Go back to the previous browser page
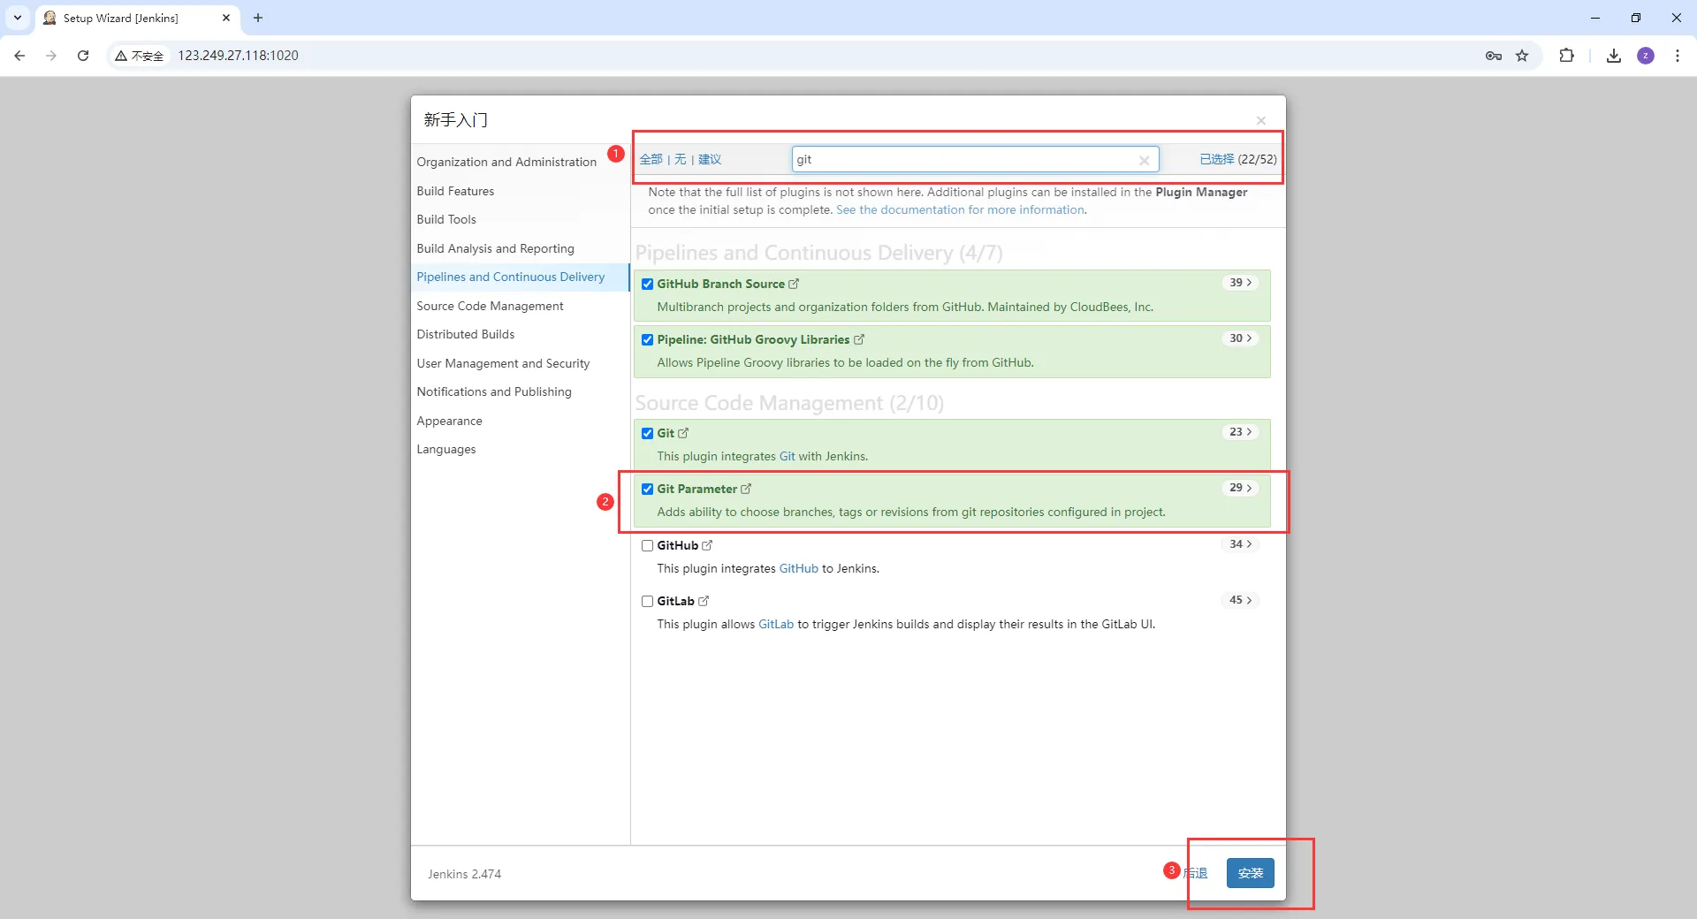This screenshot has width=1697, height=919. point(19,56)
